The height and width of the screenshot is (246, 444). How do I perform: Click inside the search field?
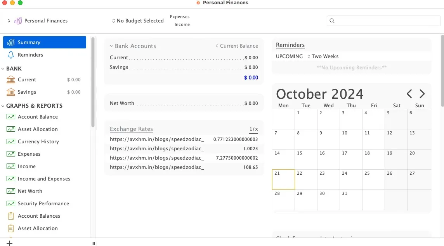tap(386, 21)
